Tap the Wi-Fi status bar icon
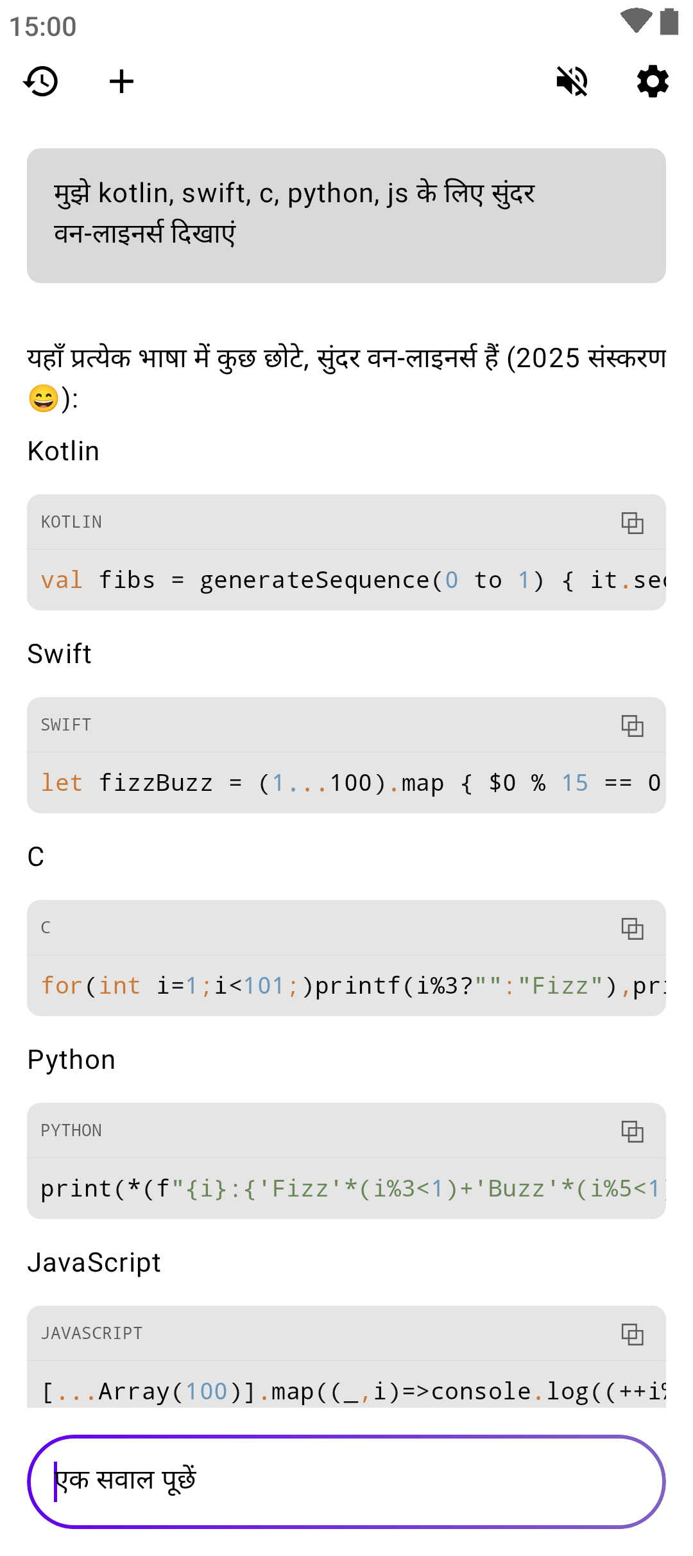The image size is (693, 1556). (636, 21)
